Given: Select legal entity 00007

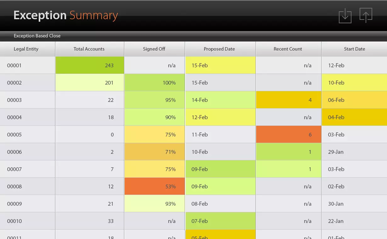Looking at the screenshot, I should [x=27, y=169].
